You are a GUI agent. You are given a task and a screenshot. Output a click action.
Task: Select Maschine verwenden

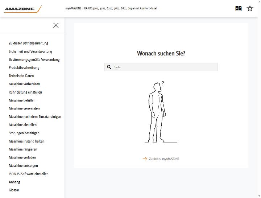click(24, 108)
